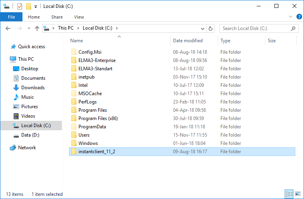This screenshot has width=304, height=199.
Task: Open Recent locations dropdown arrow
Action: pos(29,28)
